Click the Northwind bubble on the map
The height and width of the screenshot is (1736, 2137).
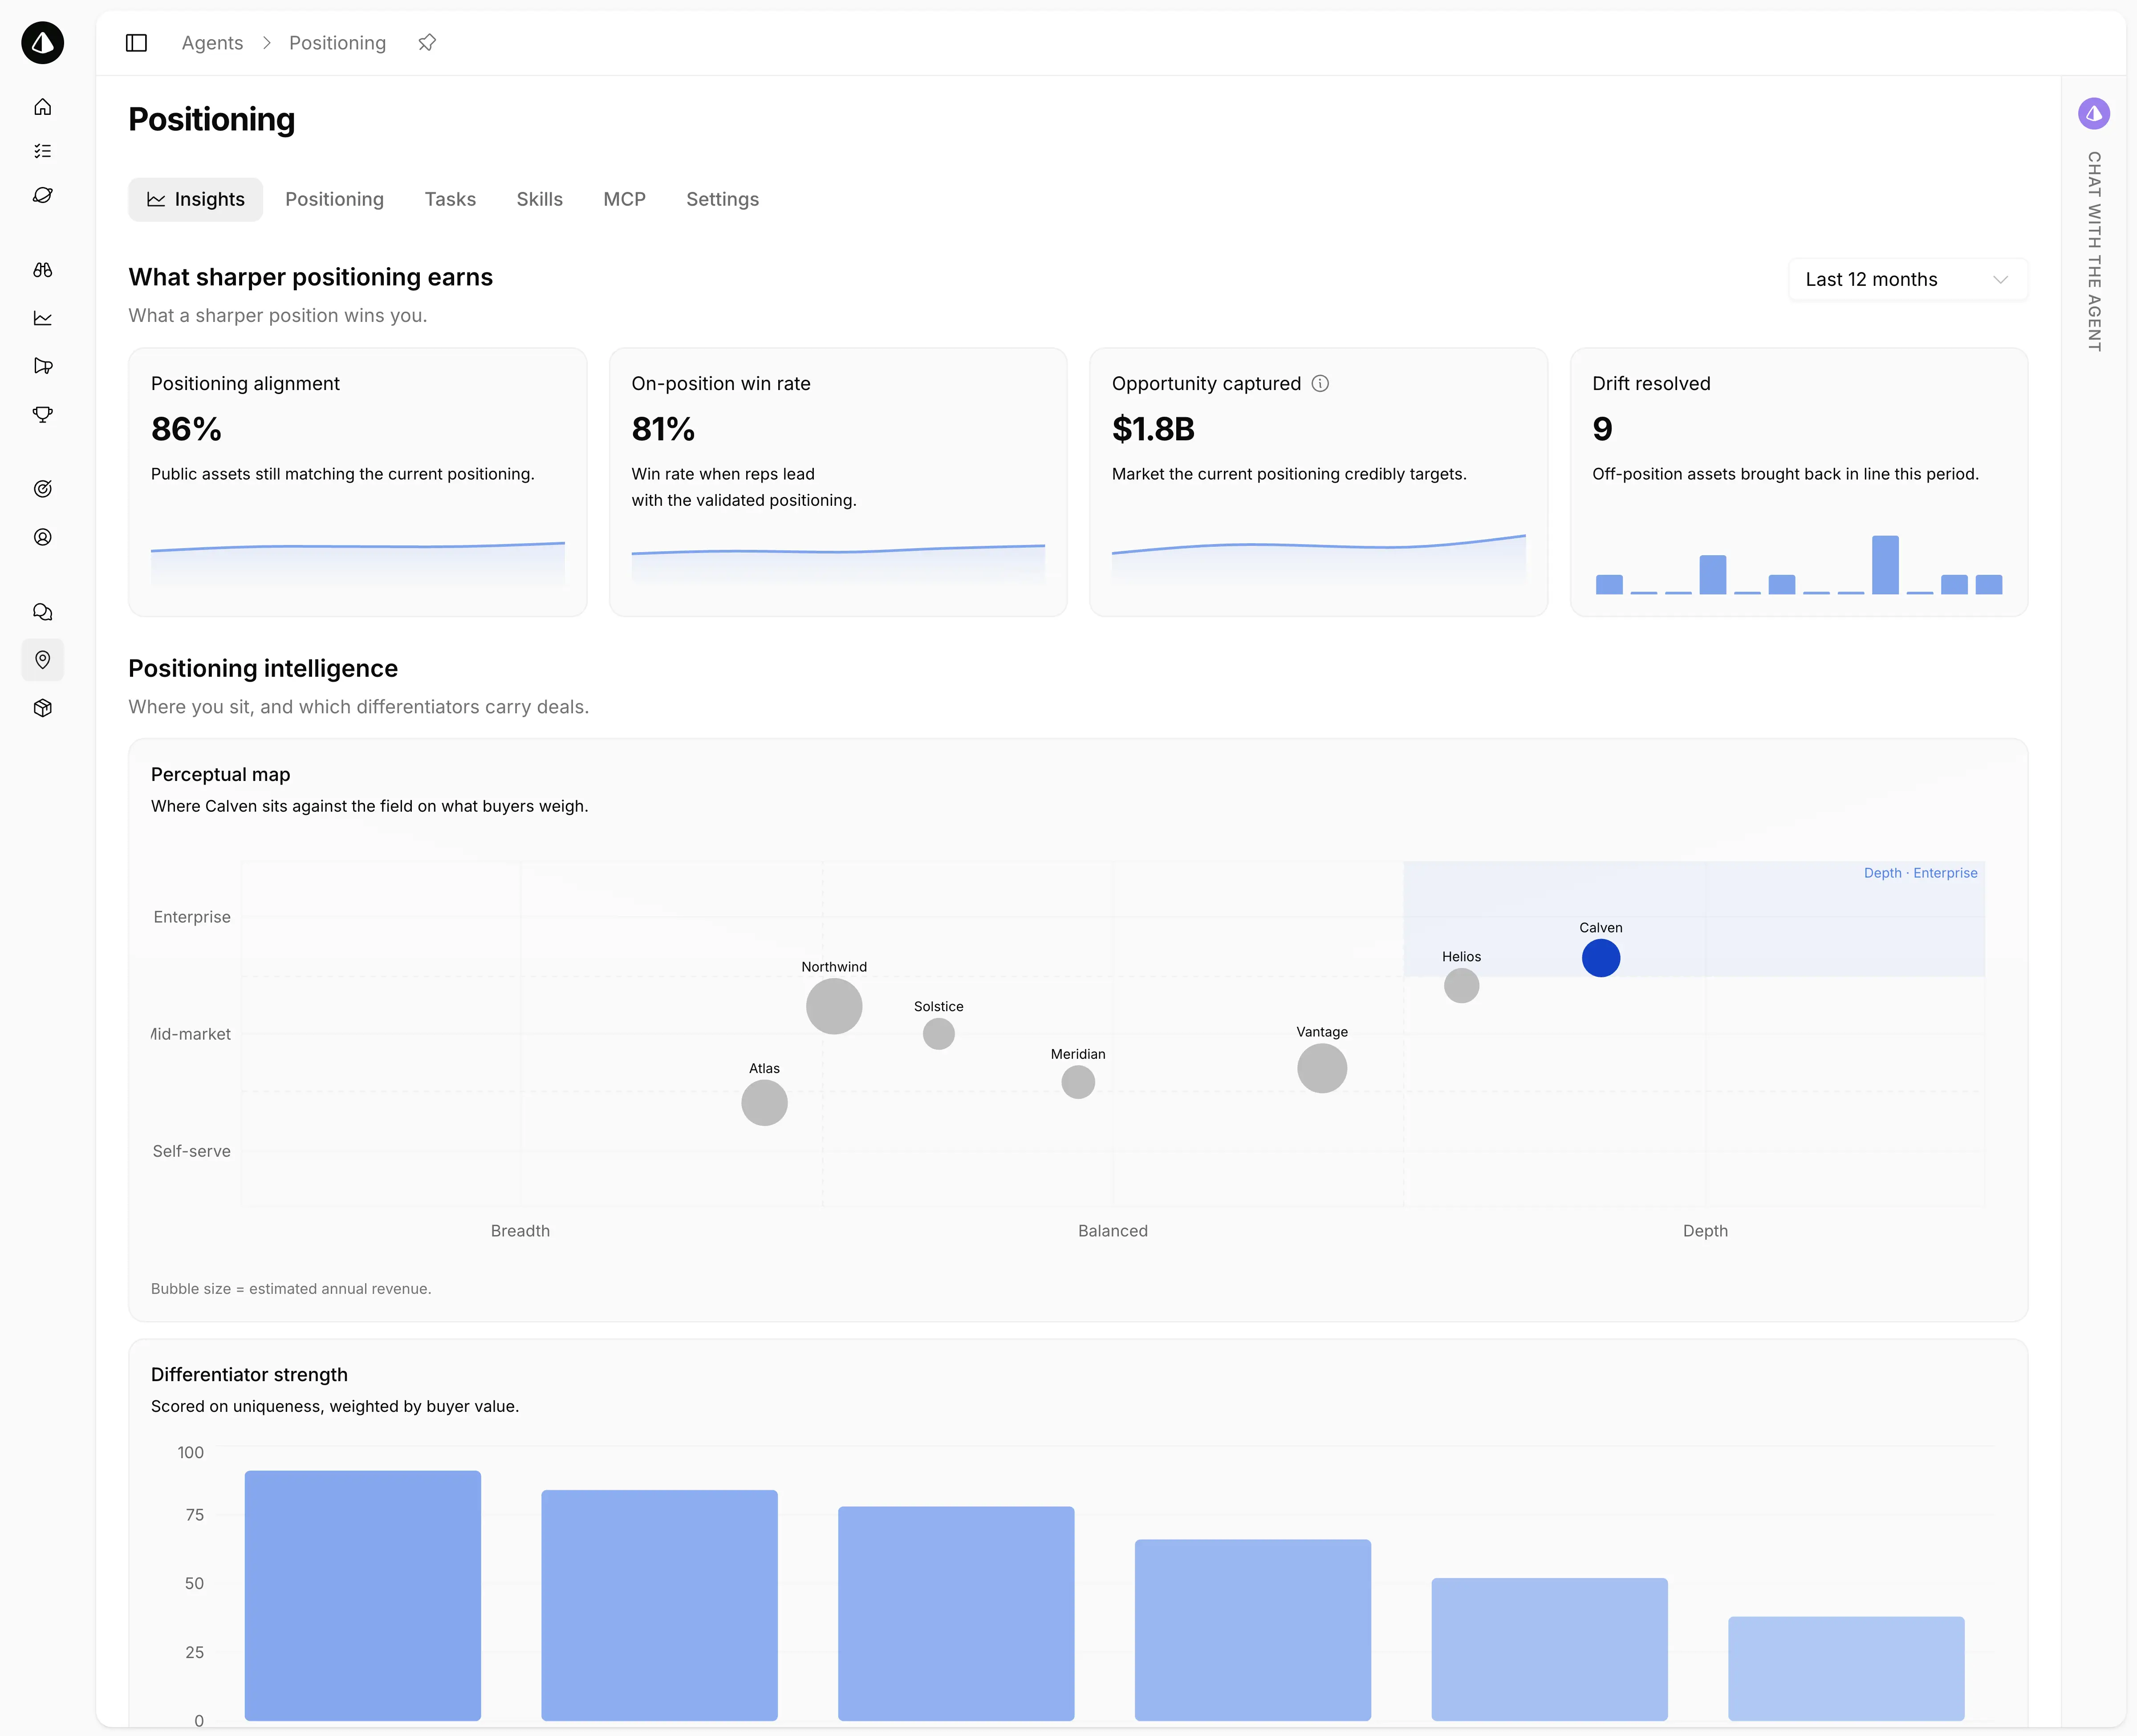834,1006
